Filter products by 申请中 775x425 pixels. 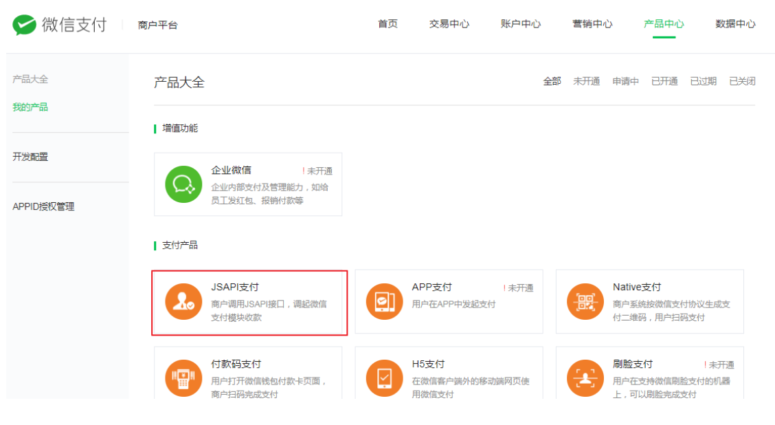click(x=625, y=81)
